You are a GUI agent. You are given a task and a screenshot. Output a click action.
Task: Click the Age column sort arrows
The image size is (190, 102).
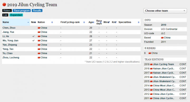(93, 22)
